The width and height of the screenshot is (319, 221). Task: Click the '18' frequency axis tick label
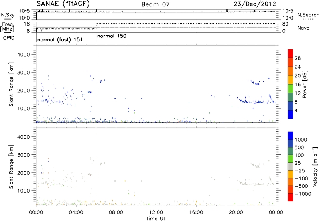click(26, 24)
